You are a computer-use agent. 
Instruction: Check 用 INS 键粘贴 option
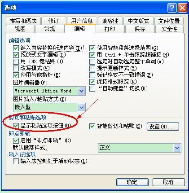click(x=16, y=61)
